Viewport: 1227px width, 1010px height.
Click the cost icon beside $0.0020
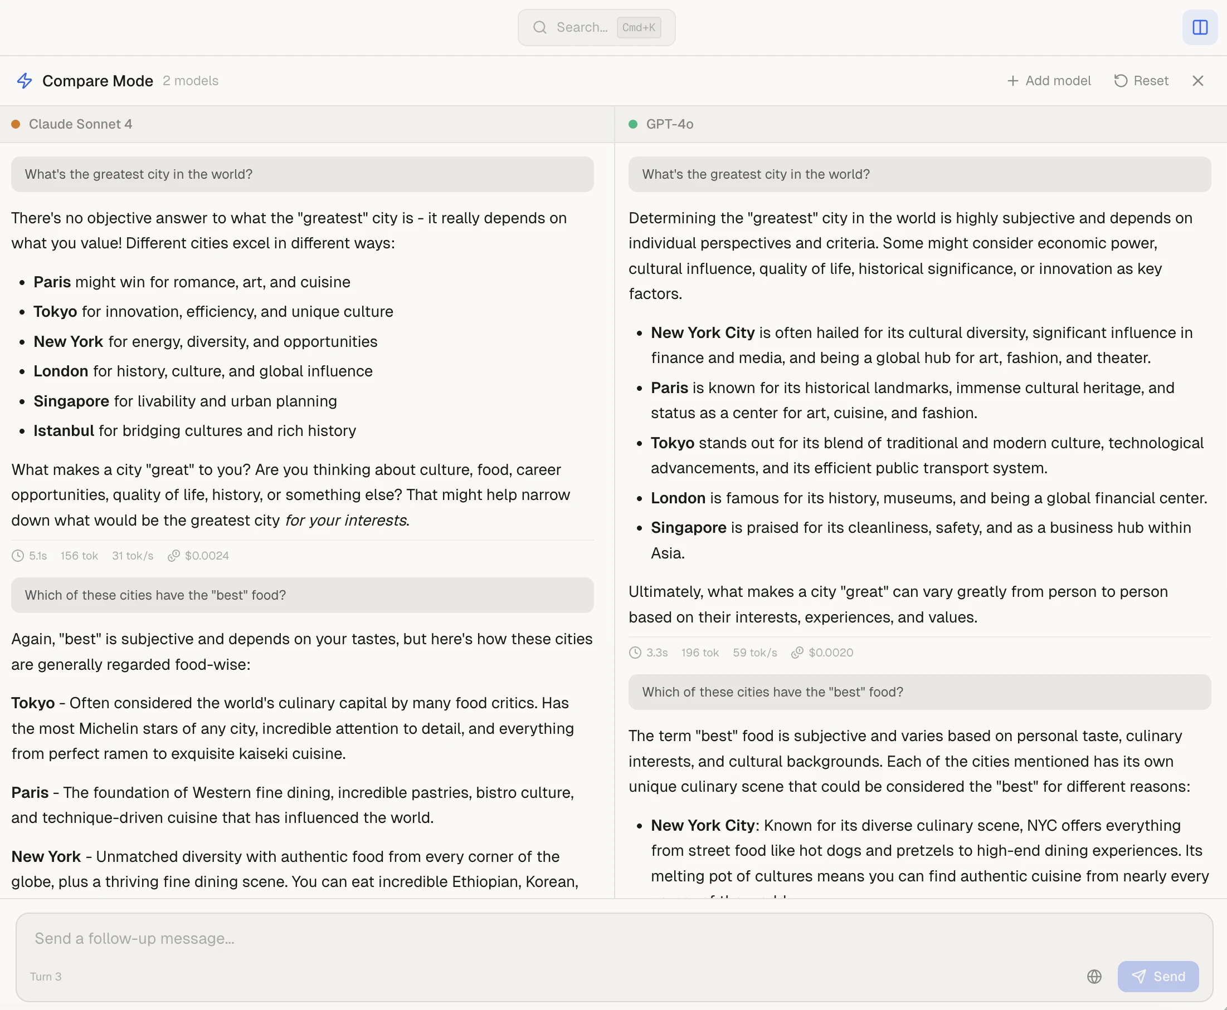(797, 653)
